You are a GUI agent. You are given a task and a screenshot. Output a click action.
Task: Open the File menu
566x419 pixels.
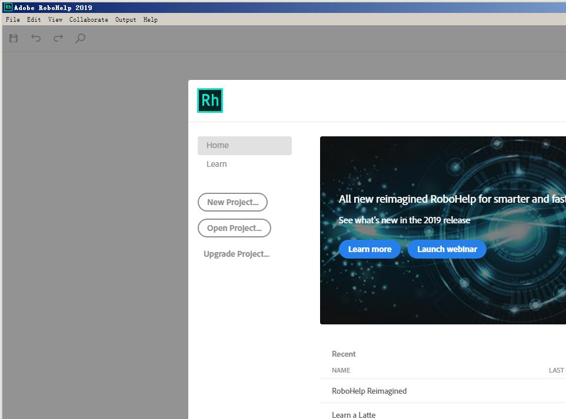(x=12, y=19)
